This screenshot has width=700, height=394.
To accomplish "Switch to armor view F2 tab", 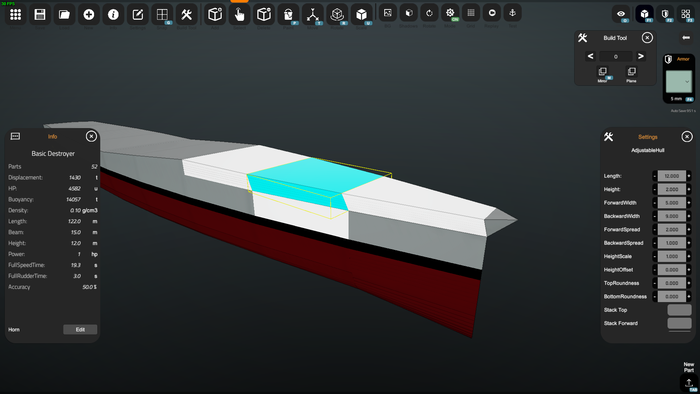I will click(x=665, y=14).
